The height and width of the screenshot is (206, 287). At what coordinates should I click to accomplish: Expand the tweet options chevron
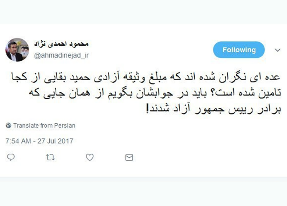(278, 50)
